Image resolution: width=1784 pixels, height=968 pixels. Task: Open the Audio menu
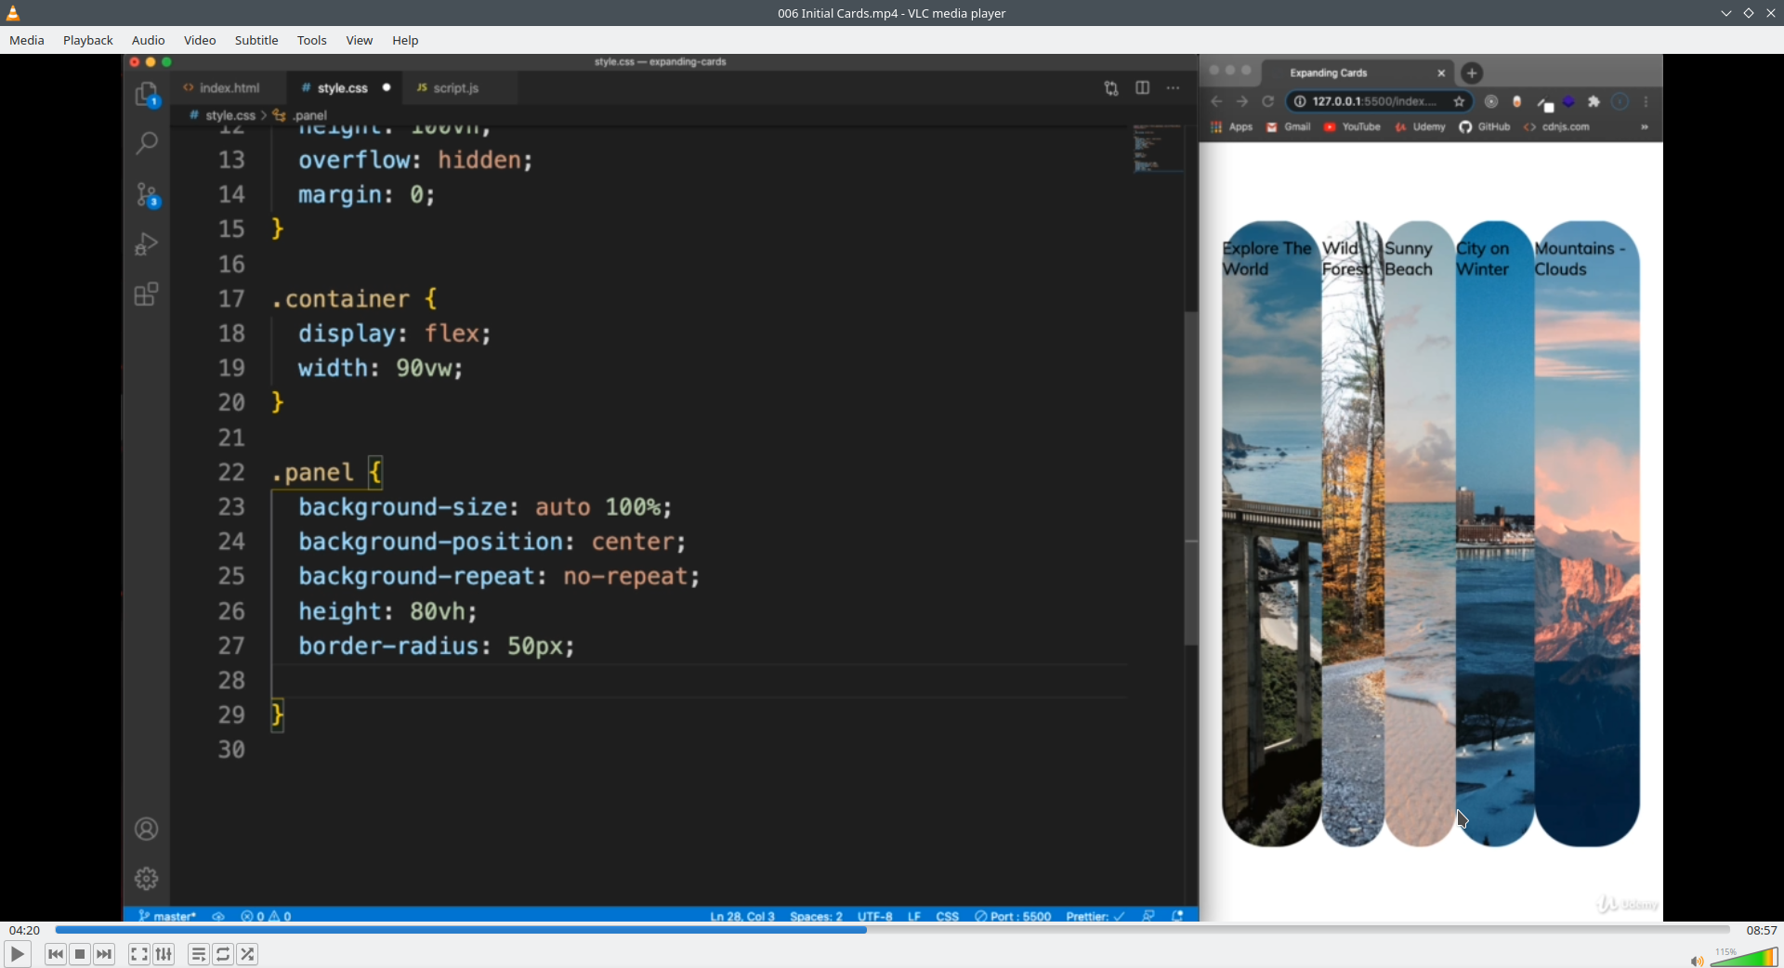coord(149,40)
